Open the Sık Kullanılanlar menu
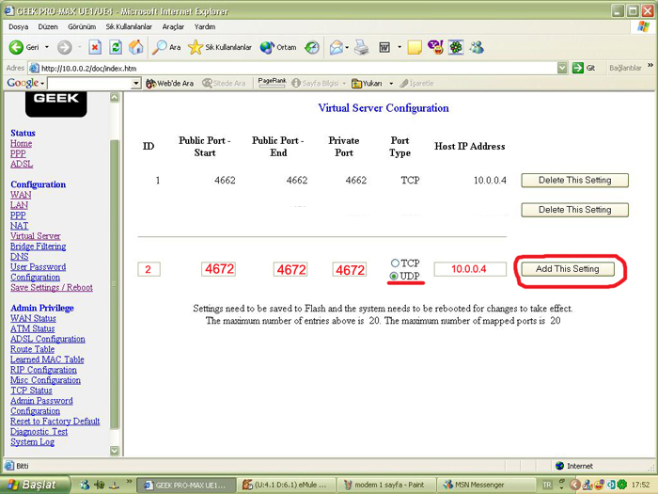The width and height of the screenshot is (658, 494). point(129,26)
